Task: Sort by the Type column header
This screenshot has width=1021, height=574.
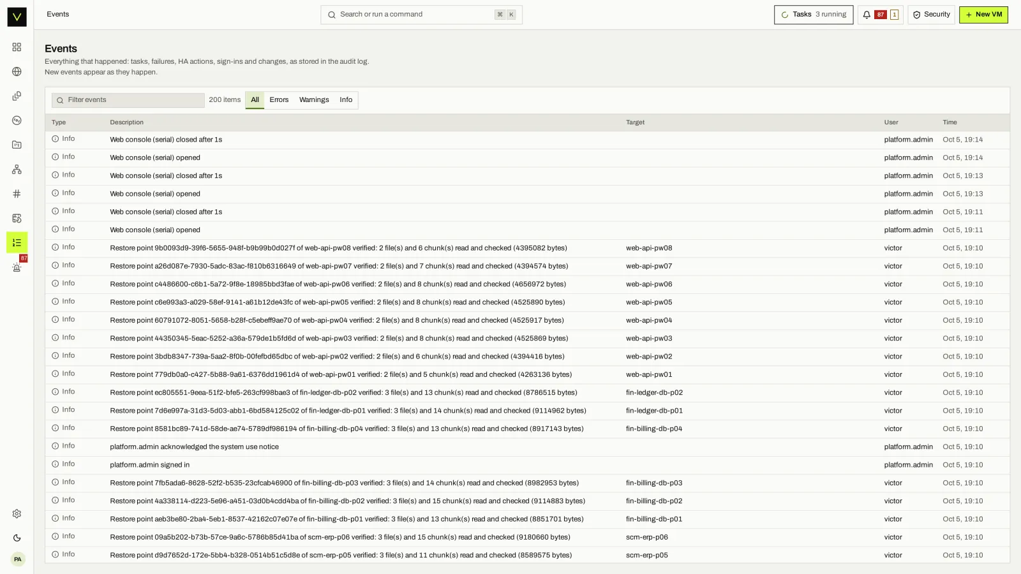Action: pos(59,122)
